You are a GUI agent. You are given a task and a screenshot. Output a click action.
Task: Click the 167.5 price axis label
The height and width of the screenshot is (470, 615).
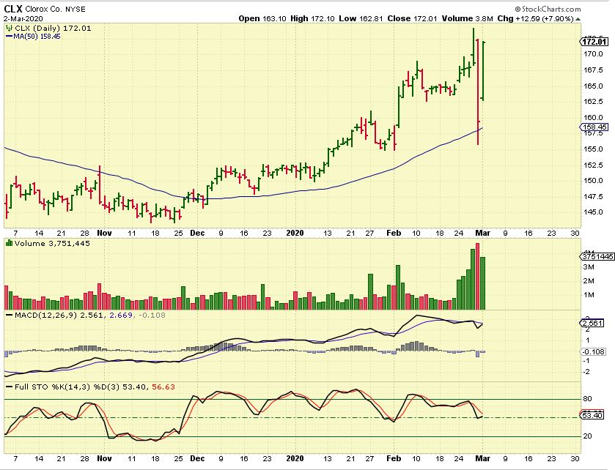[x=594, y=70]
